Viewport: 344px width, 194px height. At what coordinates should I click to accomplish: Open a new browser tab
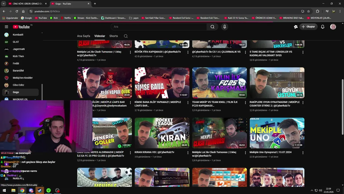(x=95, y=4)
